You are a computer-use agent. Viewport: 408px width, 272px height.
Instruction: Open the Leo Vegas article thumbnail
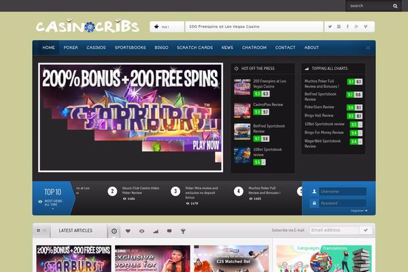(x=242, y=87)
